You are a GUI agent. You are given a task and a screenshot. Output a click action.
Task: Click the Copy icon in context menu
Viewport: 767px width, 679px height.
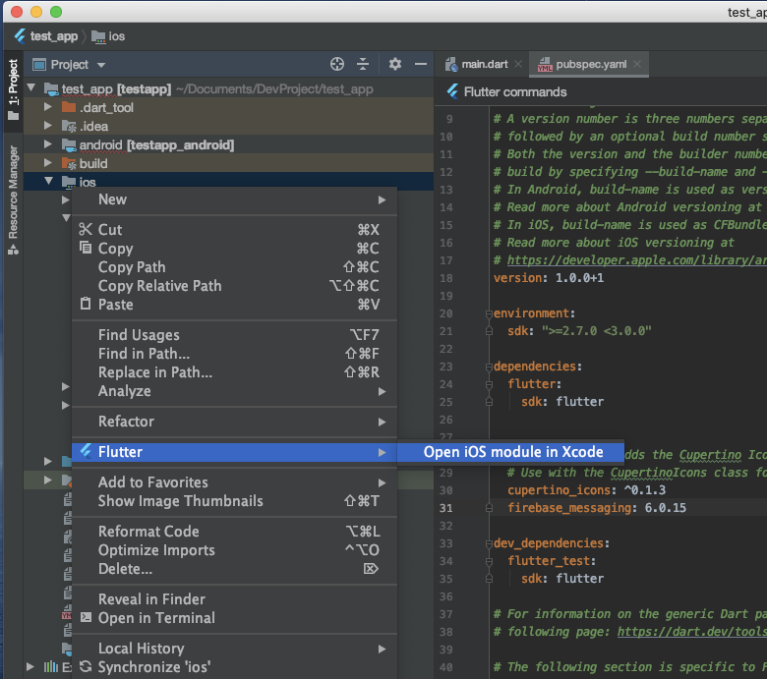[x=86, y=248]
